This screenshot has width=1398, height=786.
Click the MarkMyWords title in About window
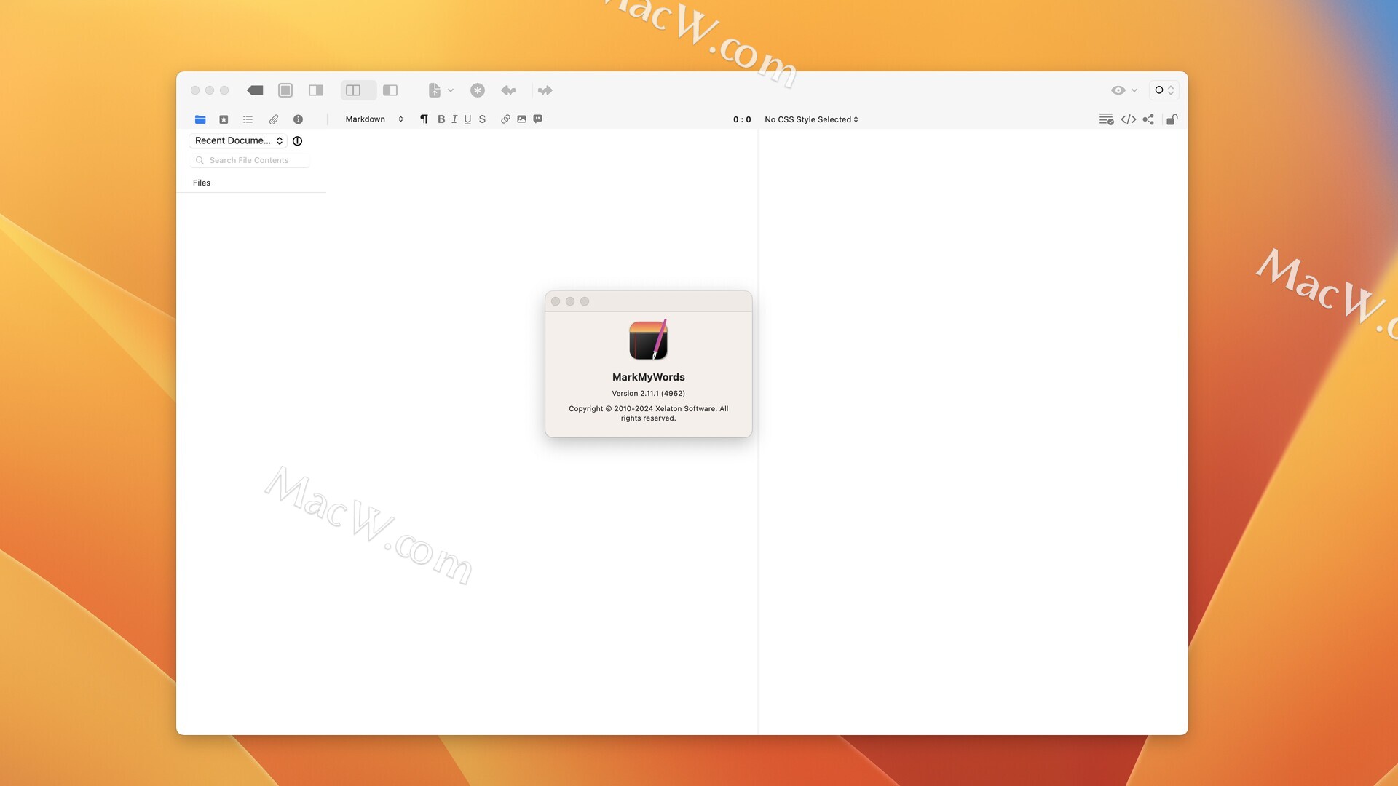tap(648, 377)
